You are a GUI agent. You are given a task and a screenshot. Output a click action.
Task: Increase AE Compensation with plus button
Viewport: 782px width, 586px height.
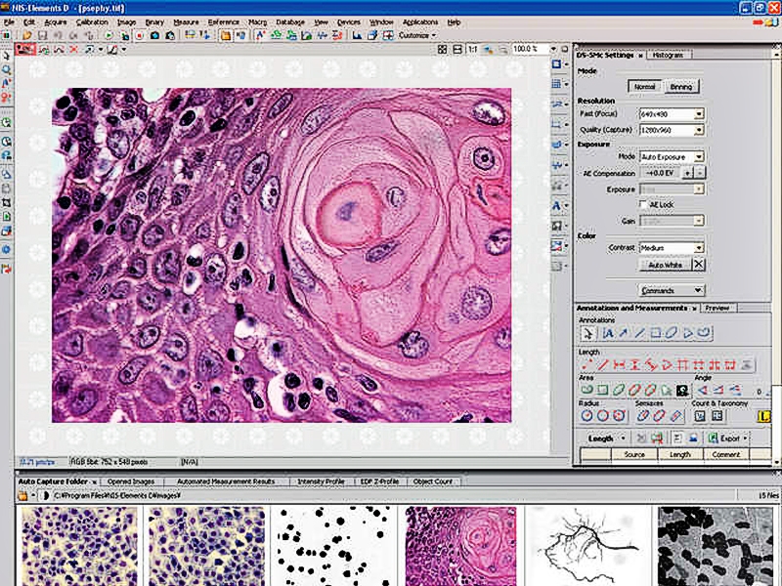(686, 172)
